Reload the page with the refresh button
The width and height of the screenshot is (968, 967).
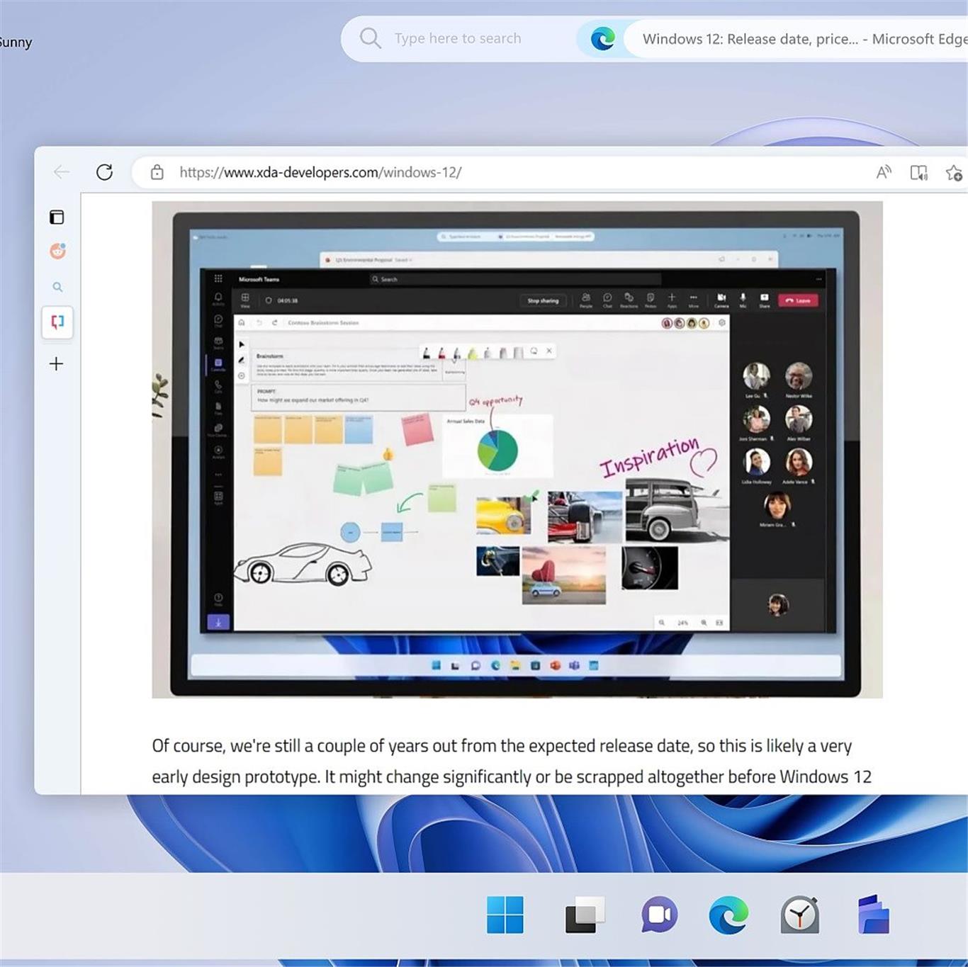pyautogui.click(x=104, y=172)
